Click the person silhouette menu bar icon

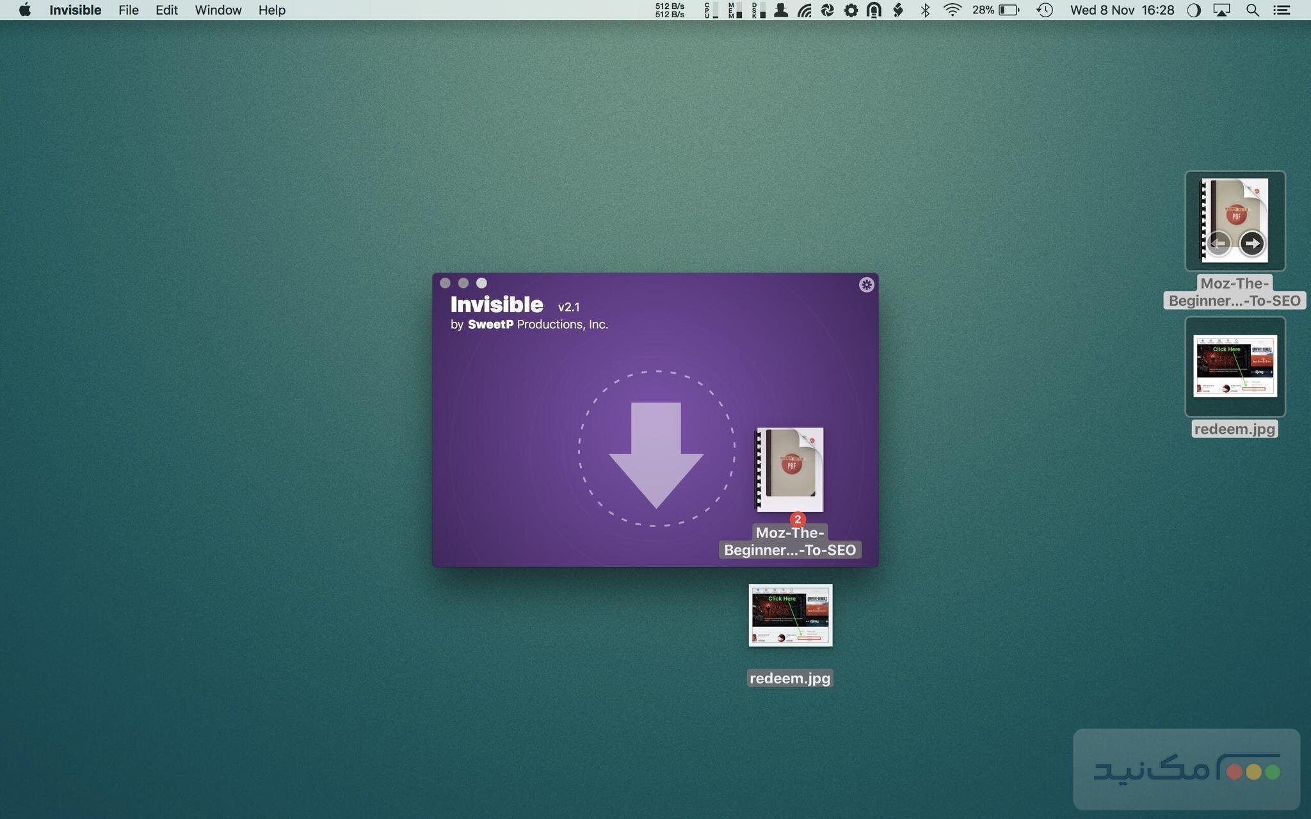coord(781,10)
